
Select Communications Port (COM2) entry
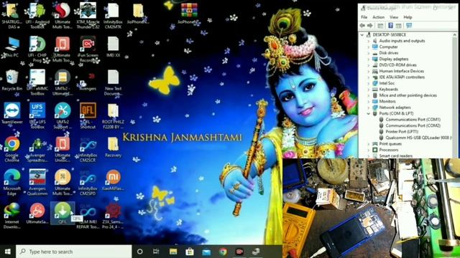[x=410, y=125]
